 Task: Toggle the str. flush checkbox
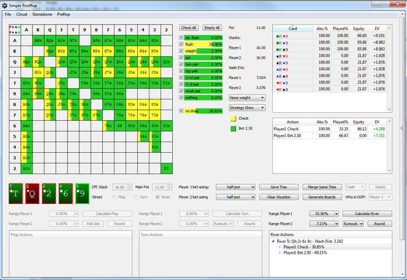click(181, 38)
